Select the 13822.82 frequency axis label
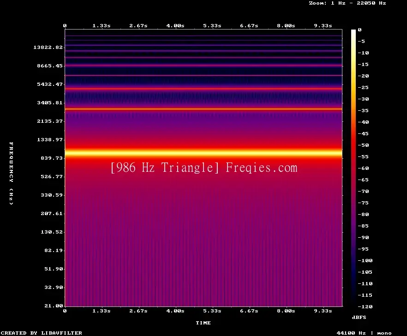 [x=48, y=47]
